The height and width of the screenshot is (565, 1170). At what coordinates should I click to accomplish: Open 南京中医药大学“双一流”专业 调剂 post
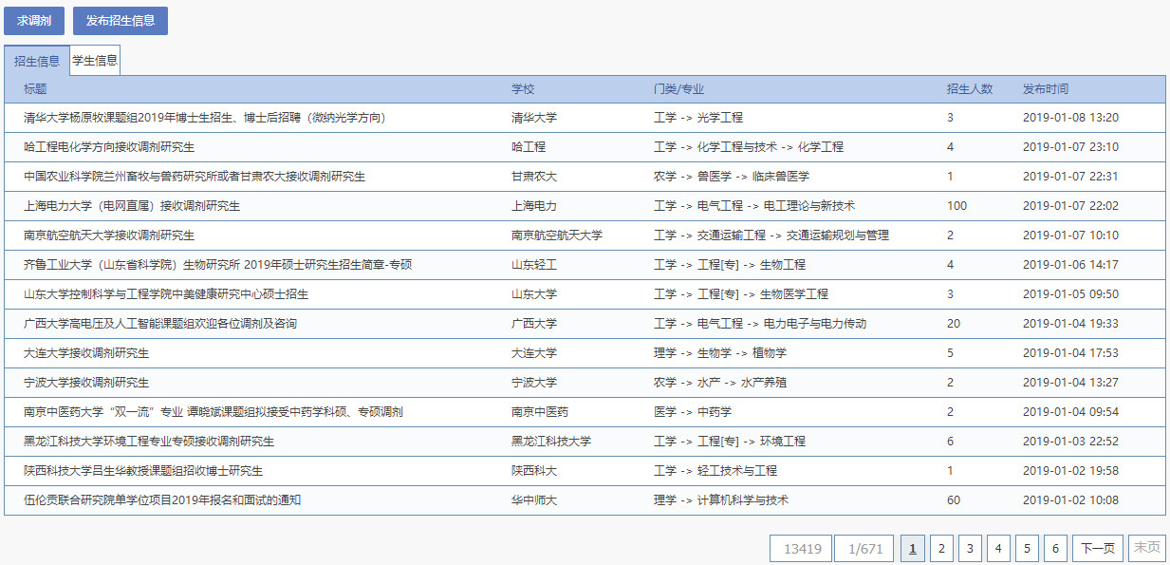[x=214, y=412]
